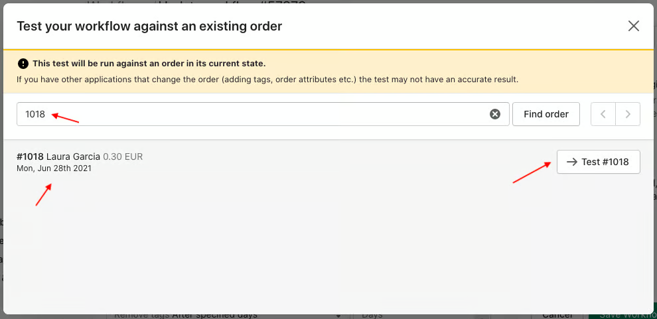
Task: Close the test workflow dialog
Action: [x=634, y=26]
